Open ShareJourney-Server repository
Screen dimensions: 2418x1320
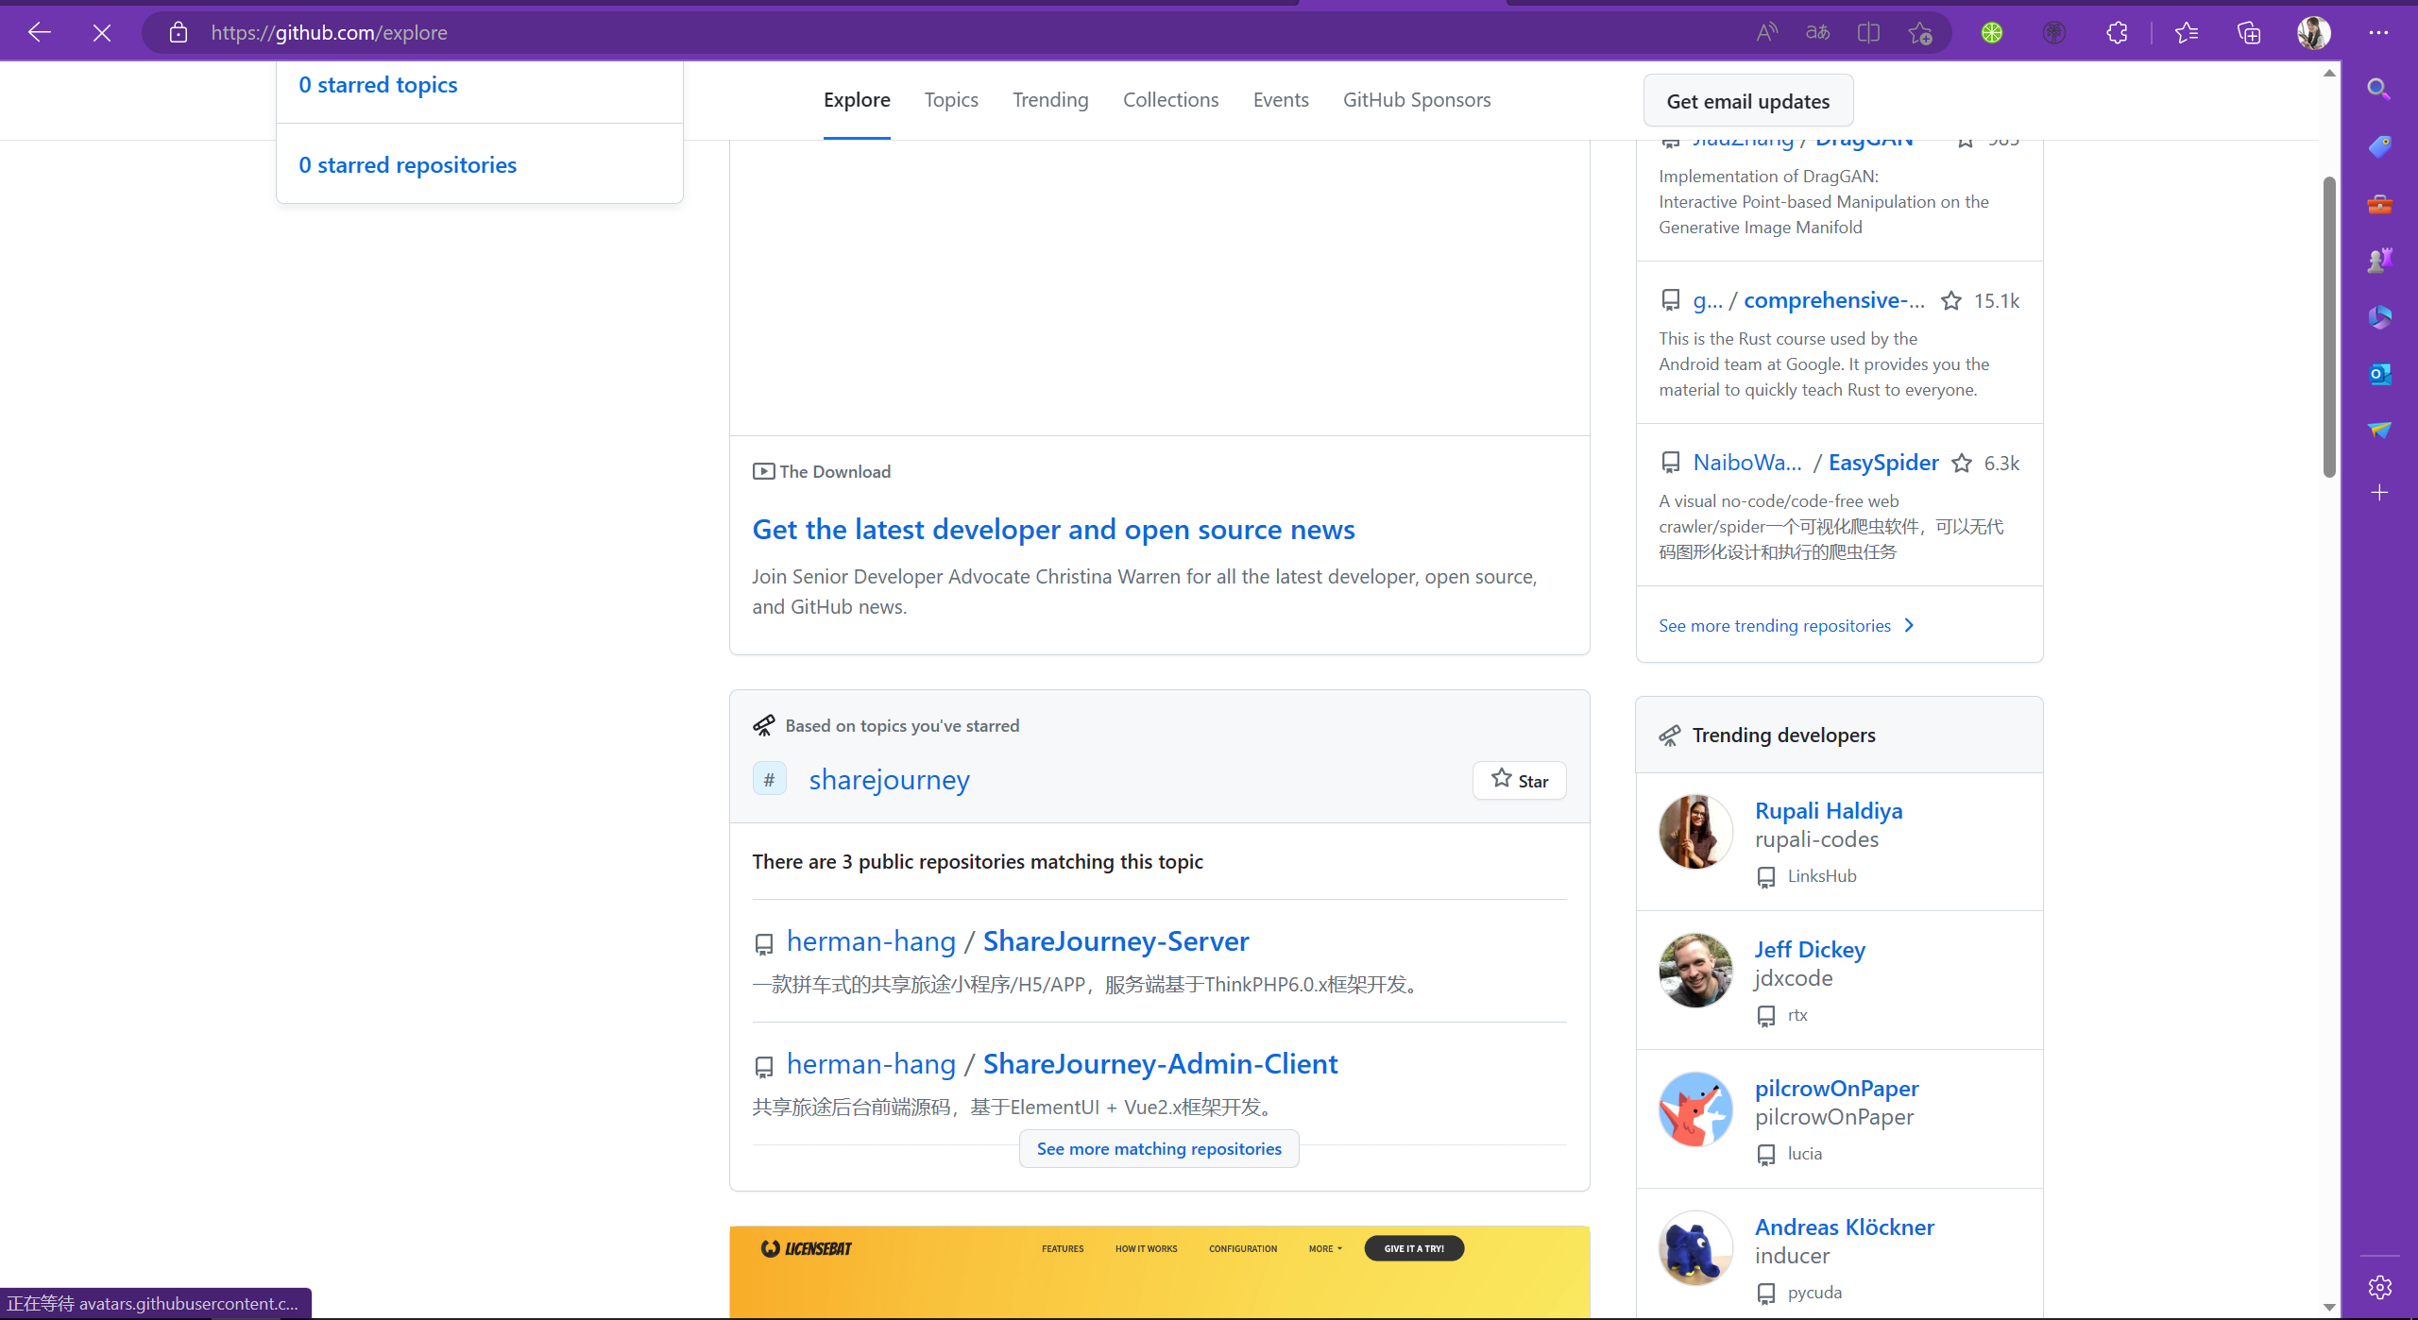click(x=1115, y=941)
